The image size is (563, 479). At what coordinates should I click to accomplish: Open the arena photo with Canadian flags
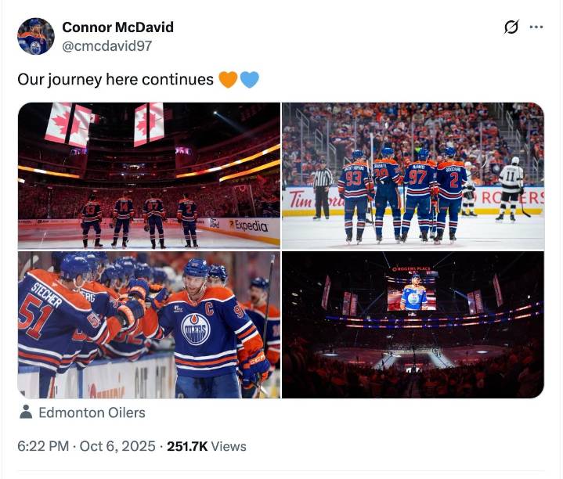[x=149, y=175]
